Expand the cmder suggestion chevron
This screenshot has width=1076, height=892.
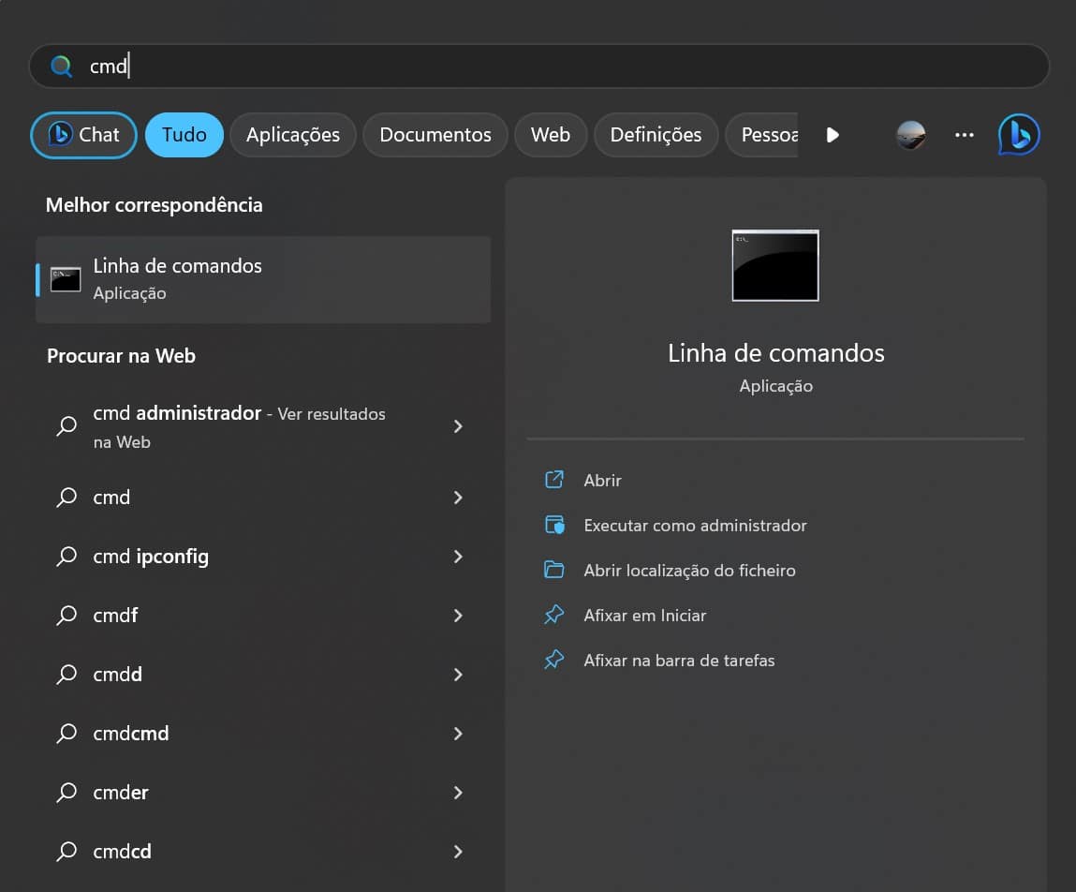(x=458, y=793)
